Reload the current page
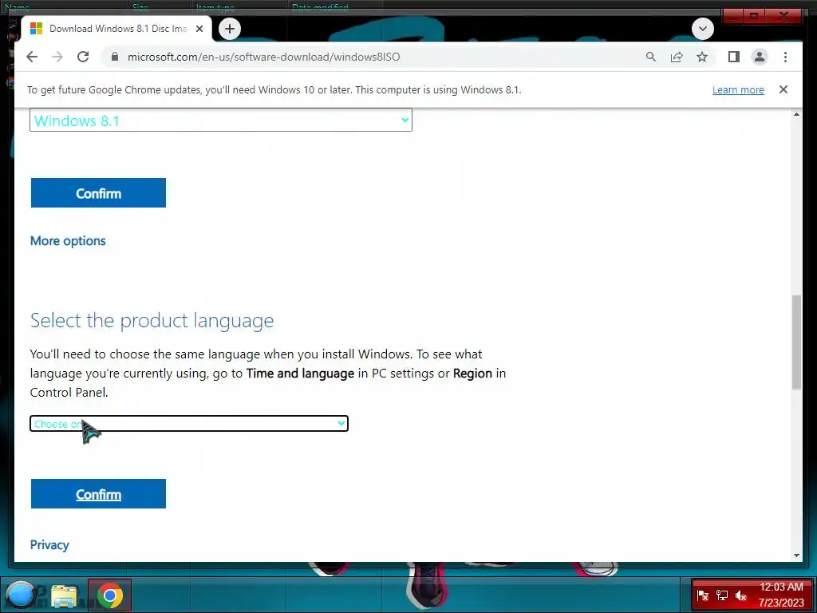Screen dimensions: 817x613 point(83,57)
